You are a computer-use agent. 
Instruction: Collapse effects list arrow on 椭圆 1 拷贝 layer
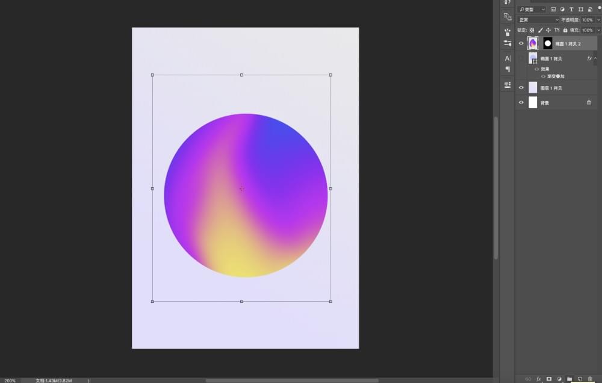click(595, 58)
